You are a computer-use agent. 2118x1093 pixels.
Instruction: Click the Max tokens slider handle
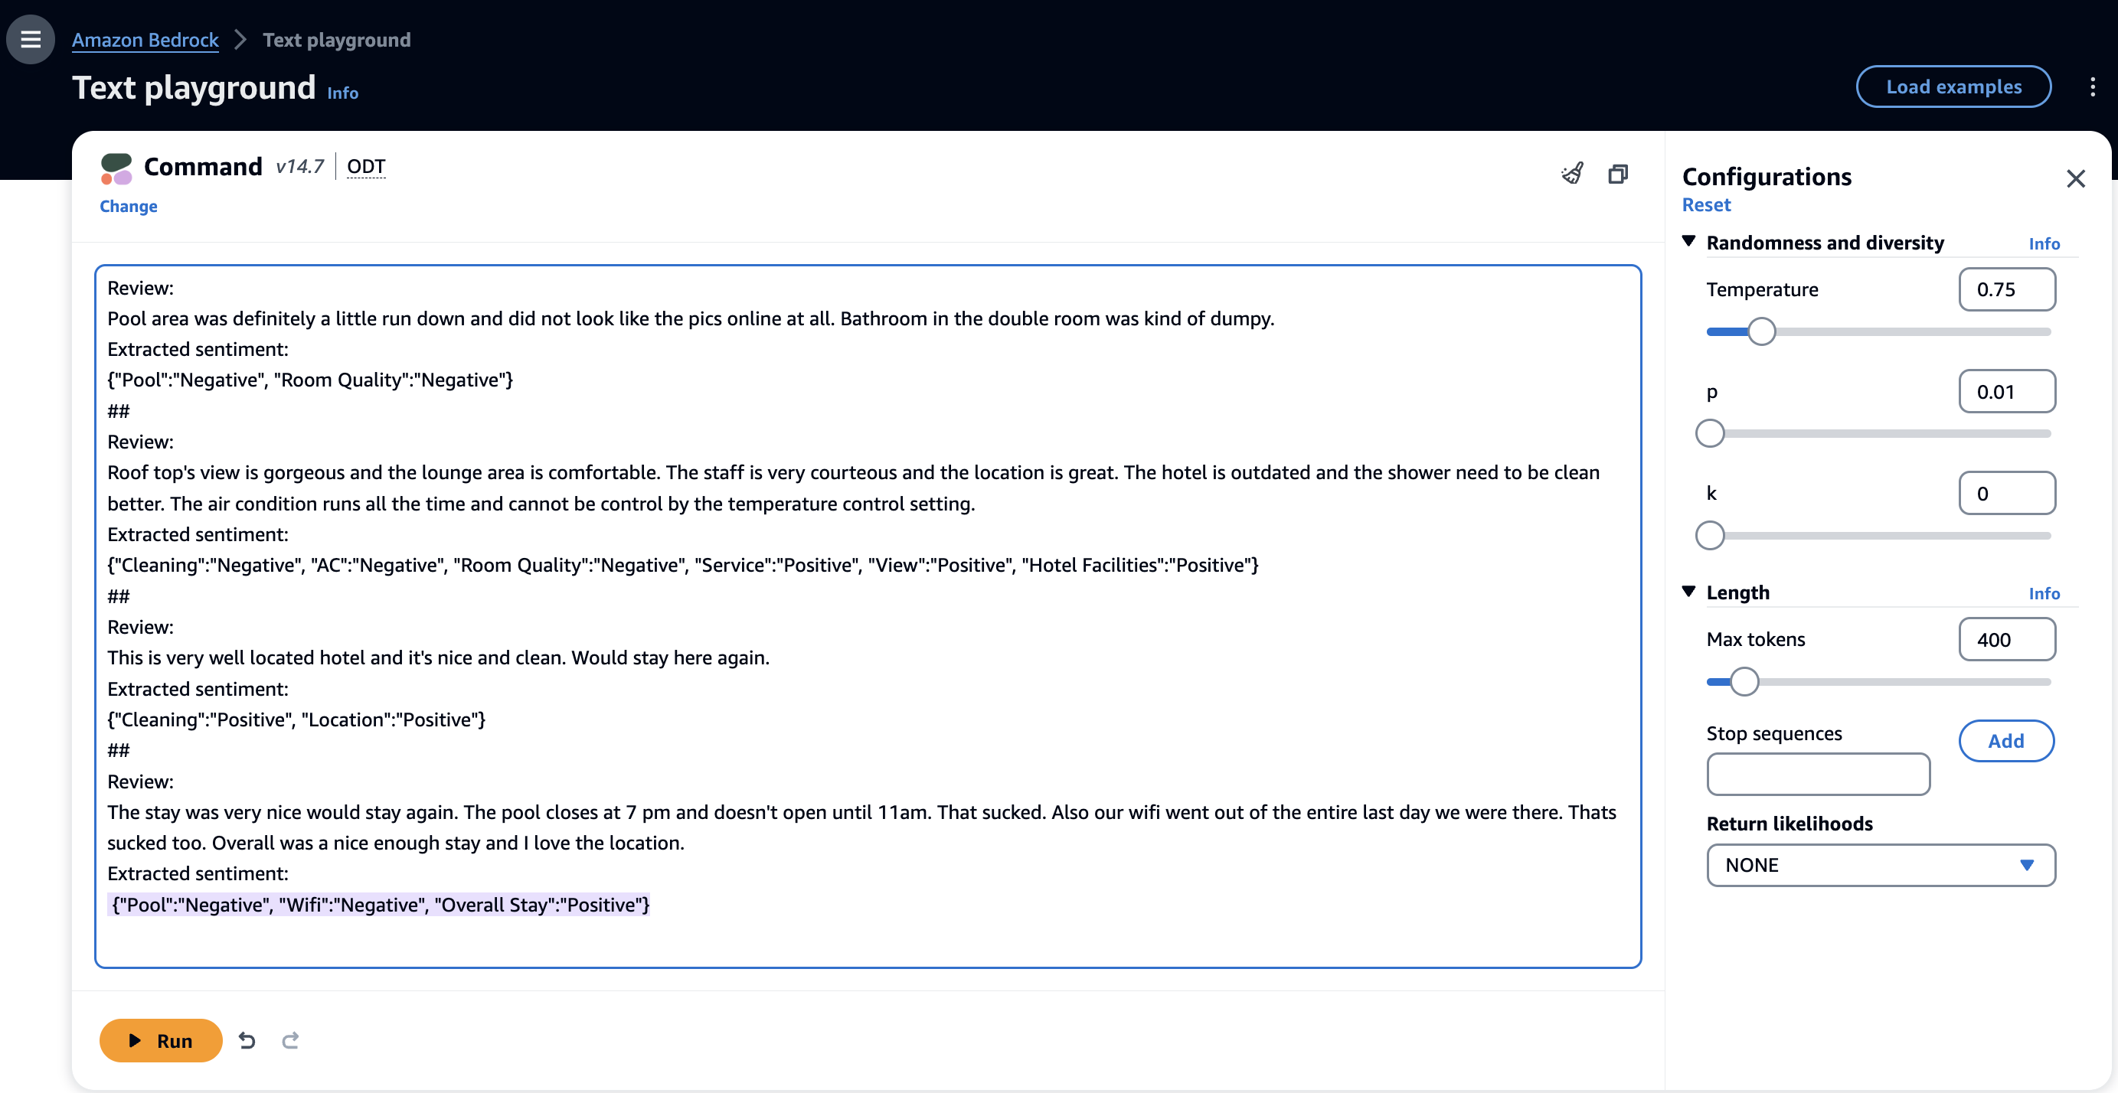click(x=1744, y=681)
